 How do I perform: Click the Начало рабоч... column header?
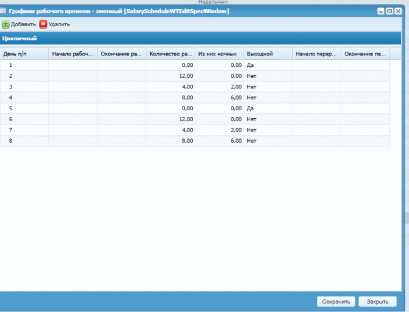pos(73,54)
